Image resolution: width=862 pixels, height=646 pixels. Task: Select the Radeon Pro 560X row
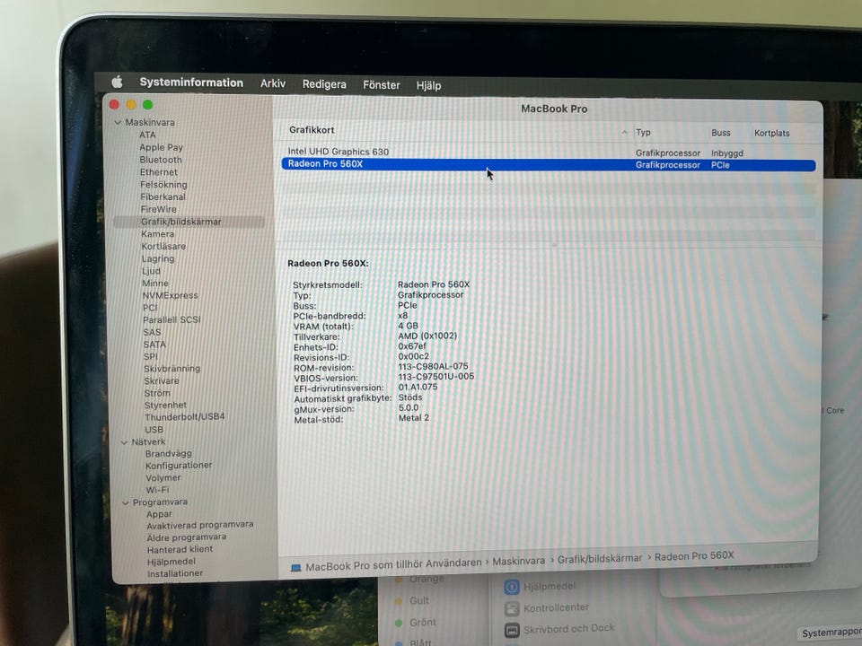(x=549, y=165)
